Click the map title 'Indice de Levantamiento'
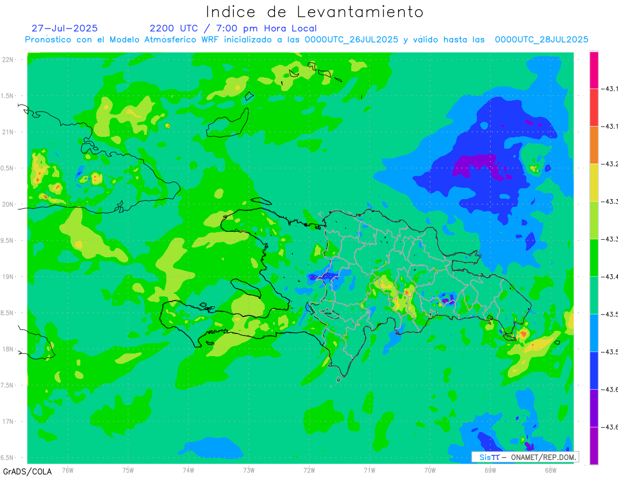 (x=315, y=11)
